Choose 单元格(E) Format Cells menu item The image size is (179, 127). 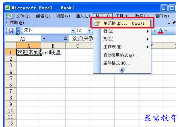click(x=122, y=24)
